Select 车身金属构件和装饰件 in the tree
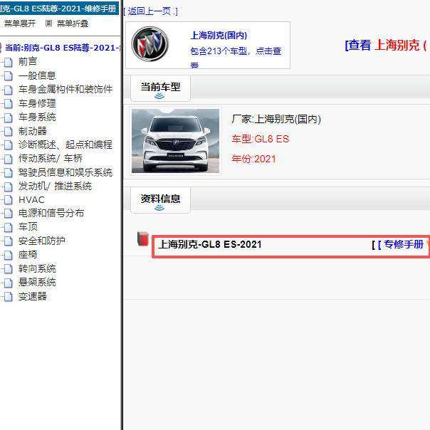Screen dimensions: 430x430 [x=65, y=89]
